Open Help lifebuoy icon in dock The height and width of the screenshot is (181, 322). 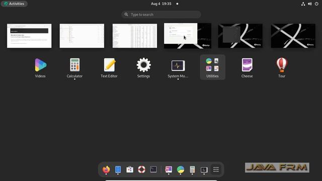coord(141,169)
